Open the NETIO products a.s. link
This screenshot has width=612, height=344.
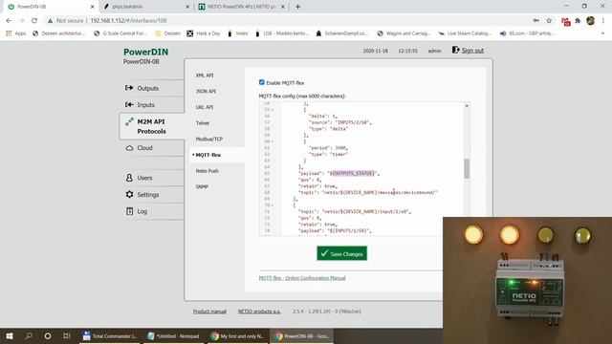[x=259, y=312]
